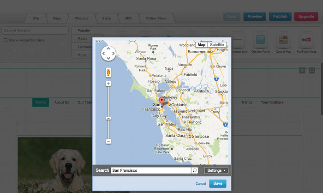Click the San Francisco search field
This screenshot has height=193, width=323.
click(x=151, y=170)
